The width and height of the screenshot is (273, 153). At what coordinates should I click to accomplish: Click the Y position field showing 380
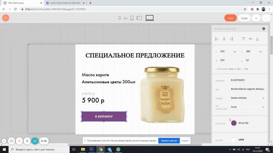click(252, 51)
